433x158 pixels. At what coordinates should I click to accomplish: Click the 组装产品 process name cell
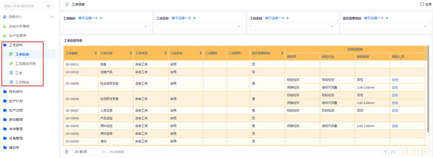click(x=115, y=72)
